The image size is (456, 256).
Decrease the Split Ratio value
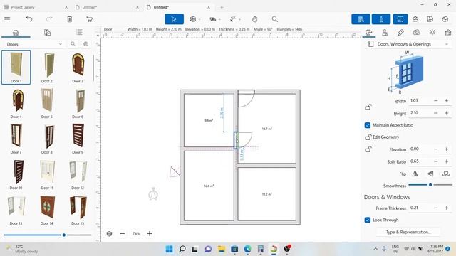pyautogui.click(x=435, y=161)
